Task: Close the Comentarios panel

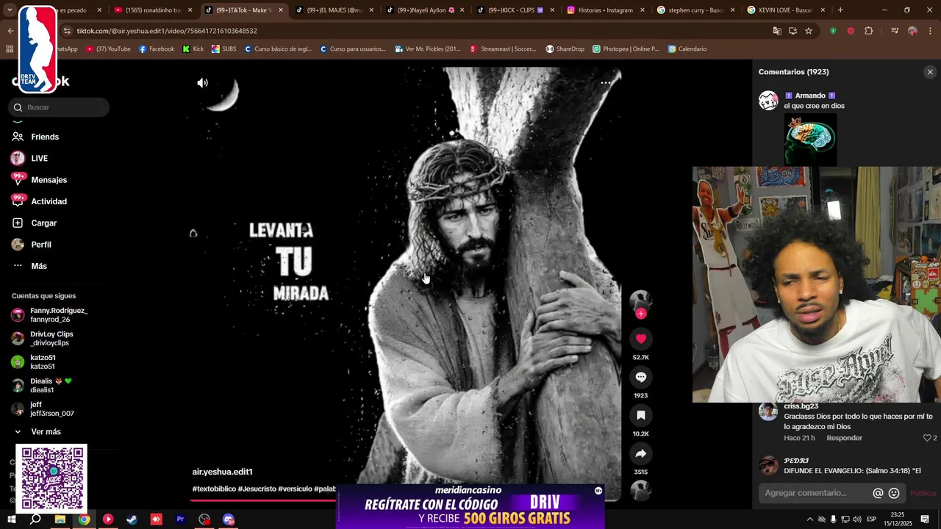Action: (930, 72)
